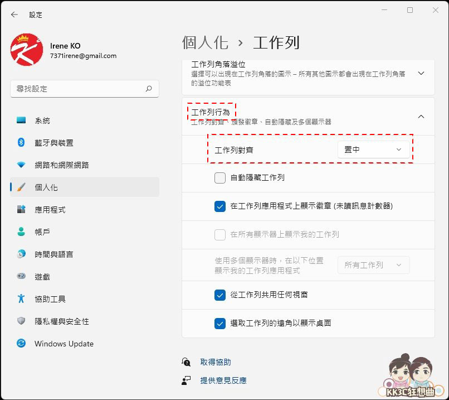Open 應用程式 apps icon in sidebar

21,210
